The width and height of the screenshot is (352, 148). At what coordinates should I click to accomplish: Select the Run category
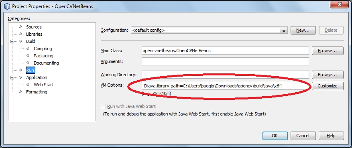click(31, 70)
